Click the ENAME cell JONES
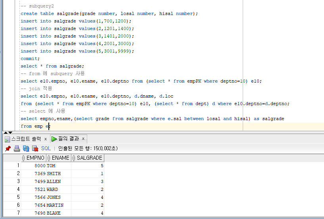This screenshot has width=324, height=219. coord(59,197)
